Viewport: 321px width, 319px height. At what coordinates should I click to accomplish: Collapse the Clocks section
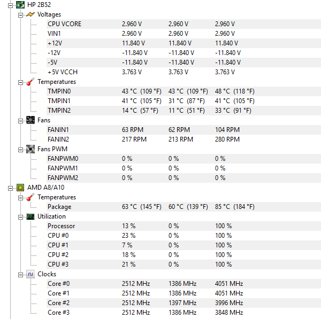coord(20,275)
